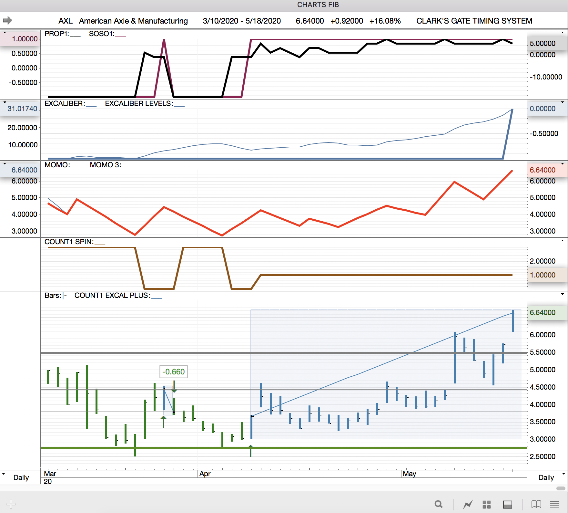Click the -0.660 measurement label on the chart
The image size is (568, 513).
(x=174, y=372)
